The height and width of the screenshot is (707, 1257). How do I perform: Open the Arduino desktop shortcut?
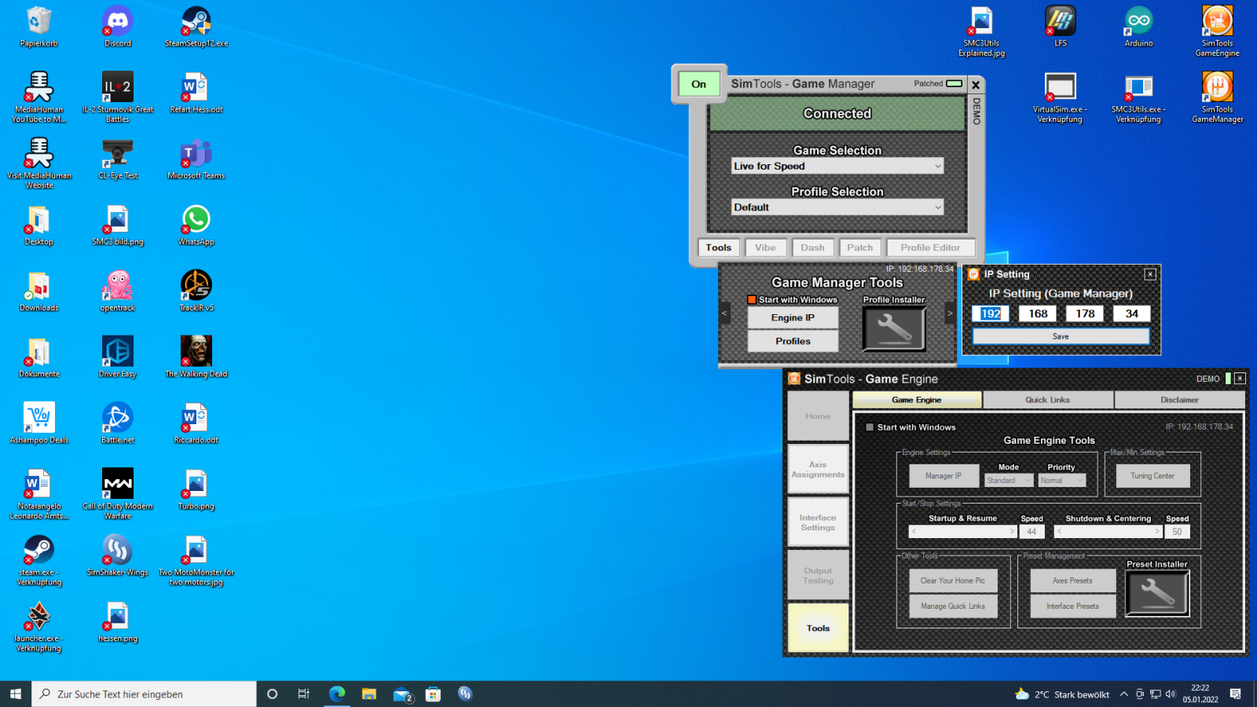tap(1138, 22)
